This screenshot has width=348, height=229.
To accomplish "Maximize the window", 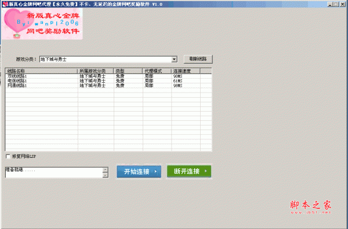I will tap(336, 4).
